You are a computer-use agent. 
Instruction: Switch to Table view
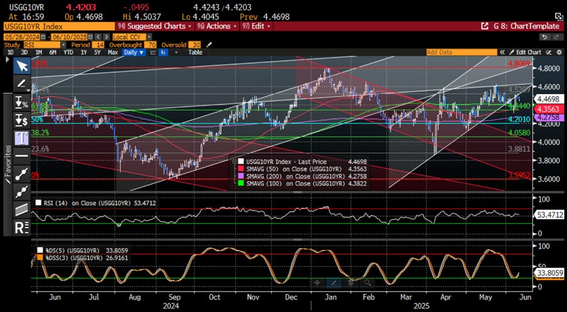tap(195, 53)
